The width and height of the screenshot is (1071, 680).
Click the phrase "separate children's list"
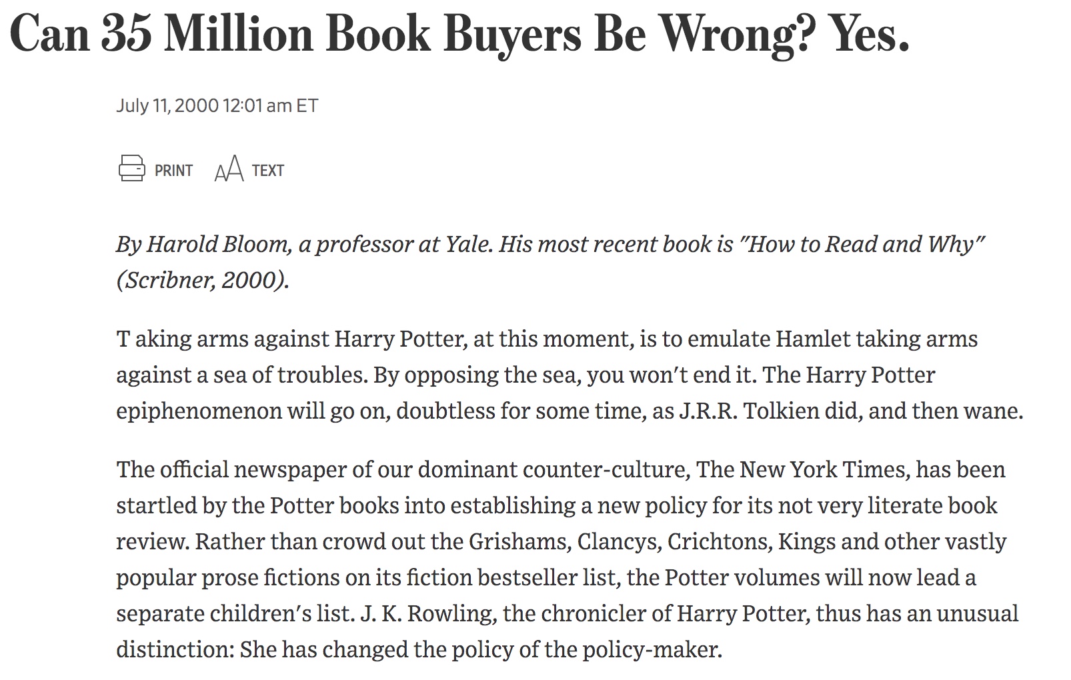pyautogui.click(x=233, y=613)
